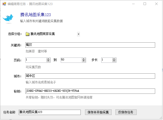
Task: Click the 步长 label
Action: [x=94, y=60]
